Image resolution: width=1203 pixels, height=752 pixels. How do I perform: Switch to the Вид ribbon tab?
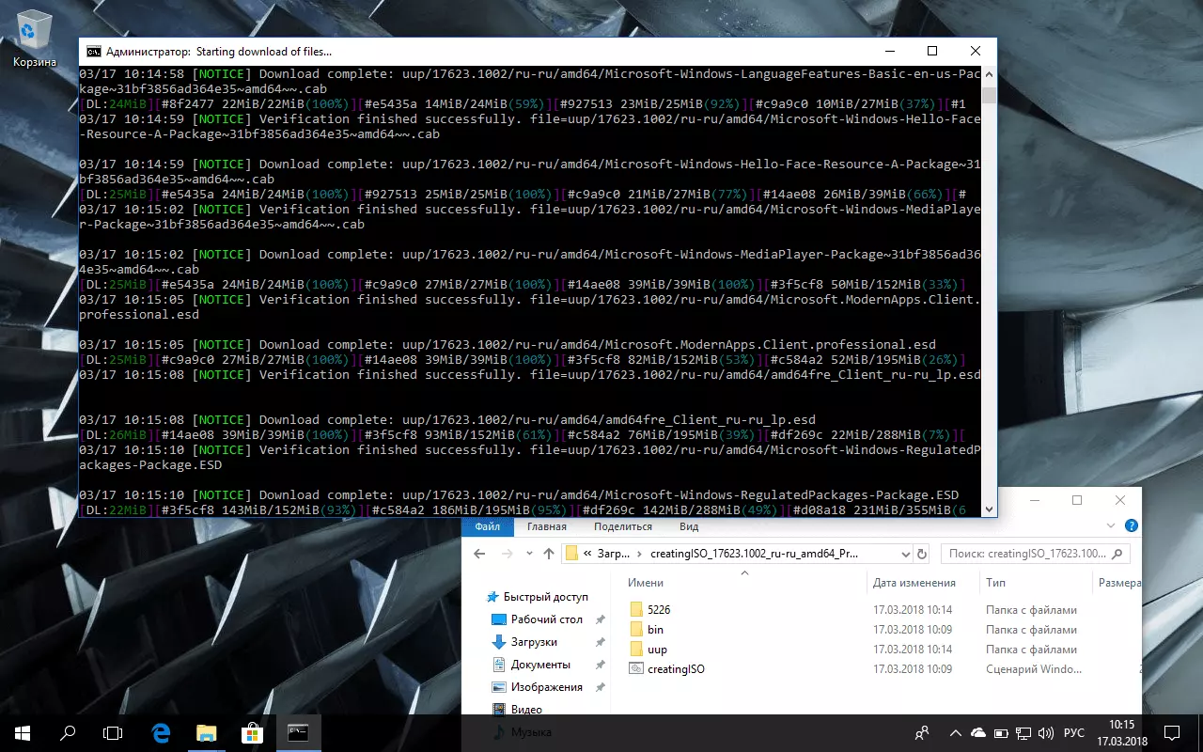click(x=689, y=526)
